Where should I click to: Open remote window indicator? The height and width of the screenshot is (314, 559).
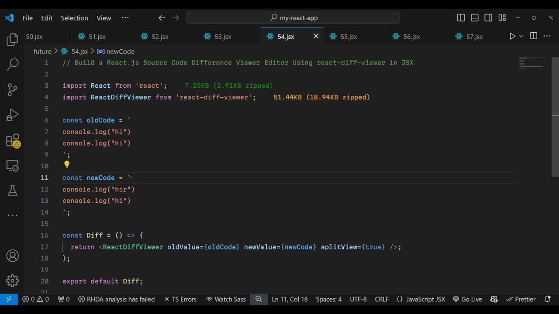click(x=9, y=299)
